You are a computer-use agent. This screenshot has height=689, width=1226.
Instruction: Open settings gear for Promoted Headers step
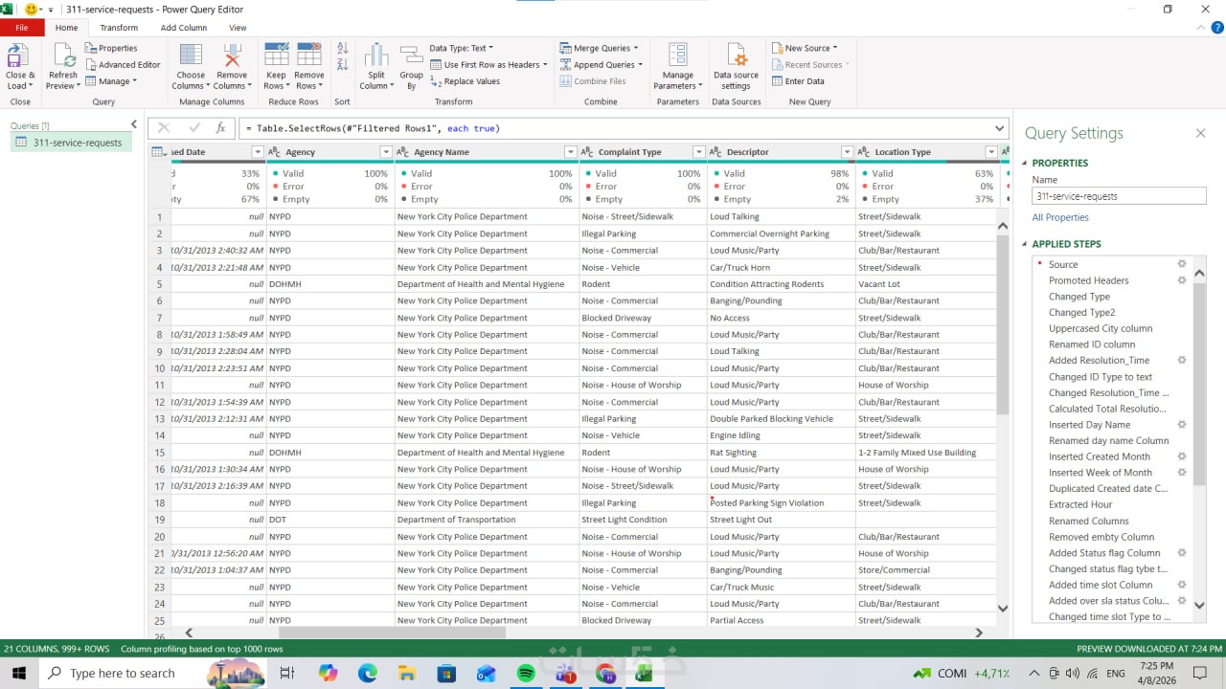(1182, 280)
